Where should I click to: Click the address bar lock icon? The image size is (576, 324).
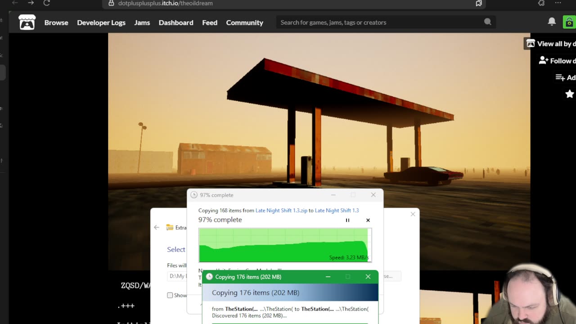point(111,3)
